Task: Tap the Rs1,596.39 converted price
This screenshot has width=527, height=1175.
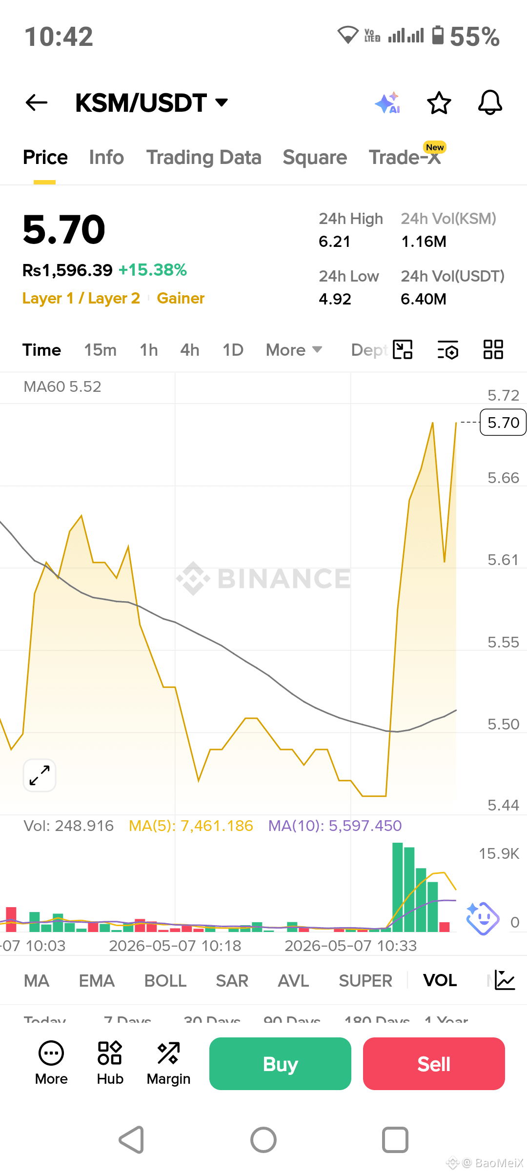Action: coord(67,270)
